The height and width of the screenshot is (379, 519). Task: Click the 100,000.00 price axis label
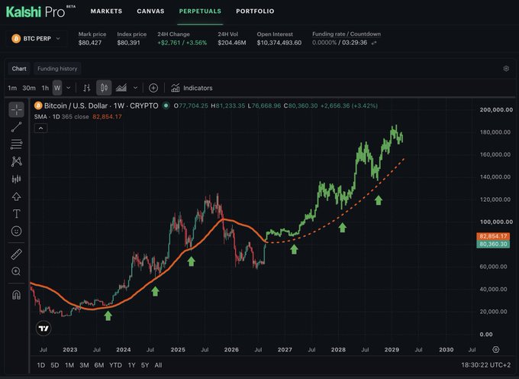pyautogui.click(x=496, y=222)
